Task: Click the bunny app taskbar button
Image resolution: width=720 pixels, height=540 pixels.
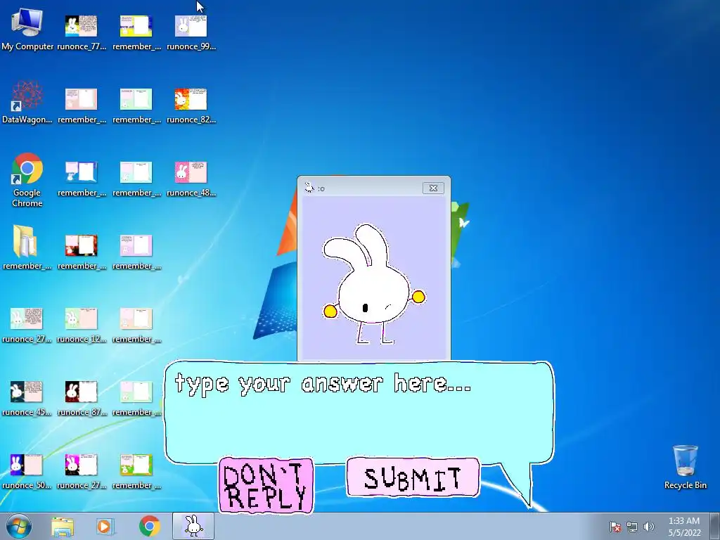Action: 193,526
